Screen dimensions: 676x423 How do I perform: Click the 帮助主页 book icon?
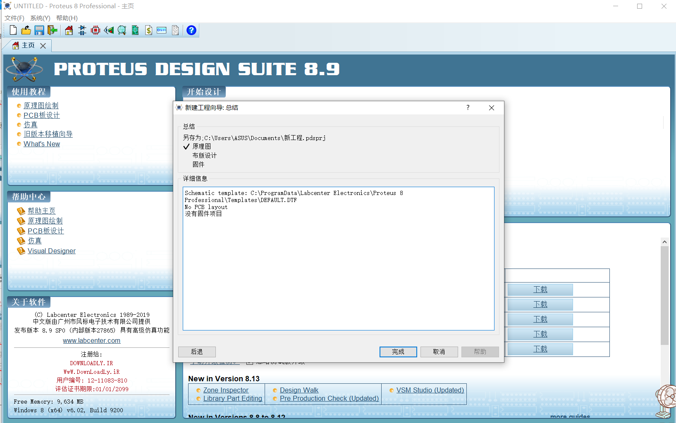pos(21,211)
